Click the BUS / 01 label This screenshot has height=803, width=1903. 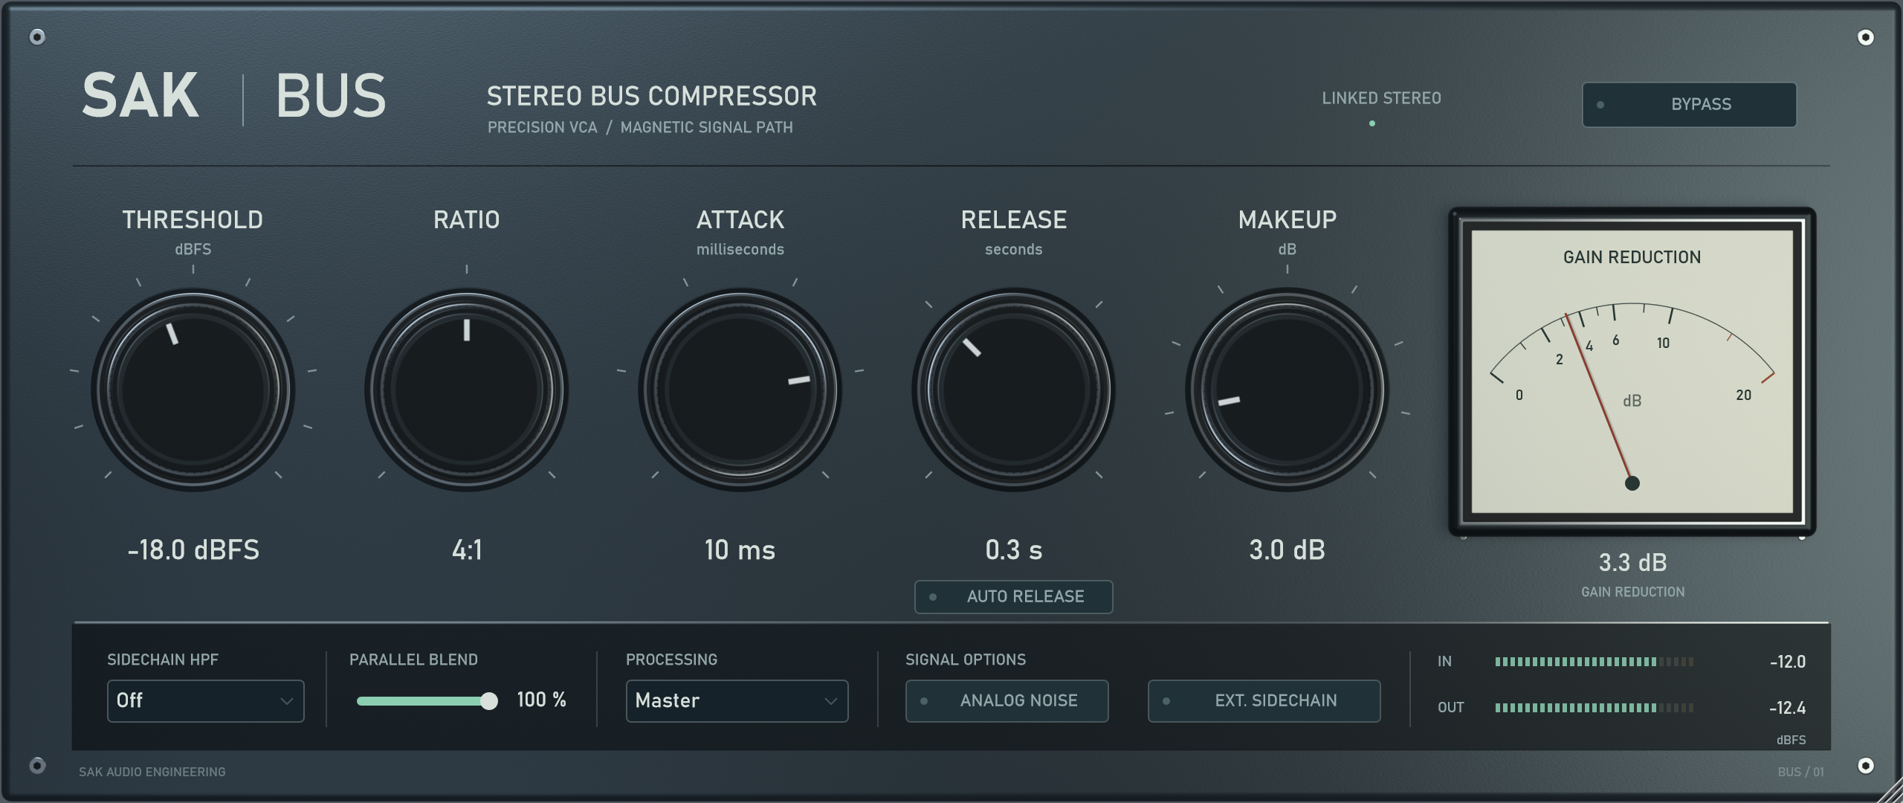coord(1800,772)
